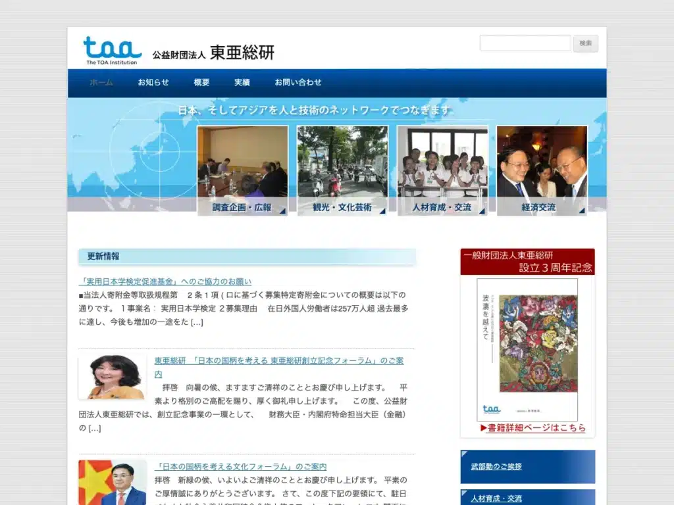
Task: Click the 公益財団法人 東亜総研 title
Action: tap(213, 53)
